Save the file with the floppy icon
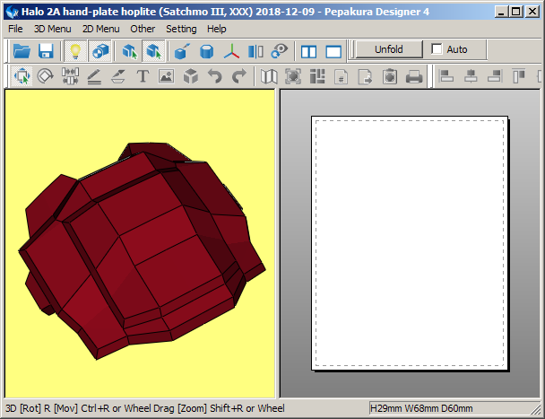This screenshot has height=419, width=545. point(46,51)
